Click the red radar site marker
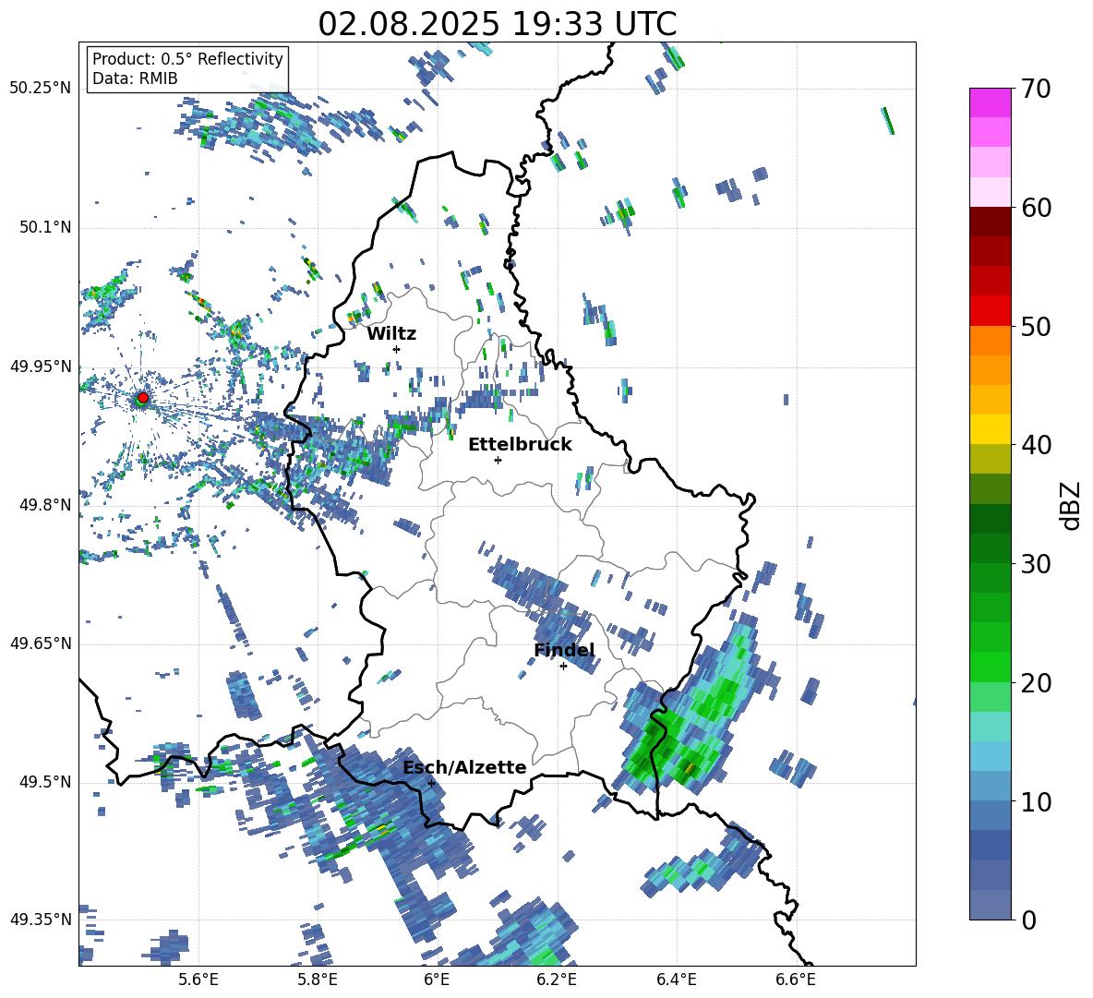Screen dimensions: 1093x998 coord(143,397)
